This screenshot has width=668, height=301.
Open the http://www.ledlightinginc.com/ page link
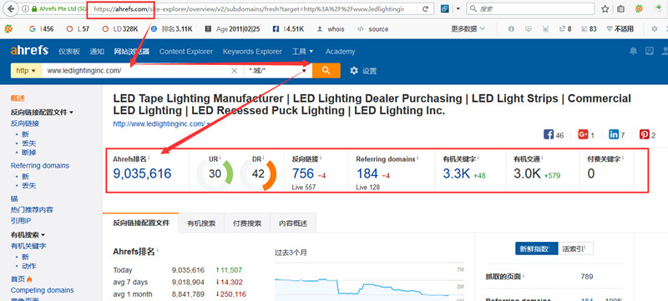click(159, 123)
